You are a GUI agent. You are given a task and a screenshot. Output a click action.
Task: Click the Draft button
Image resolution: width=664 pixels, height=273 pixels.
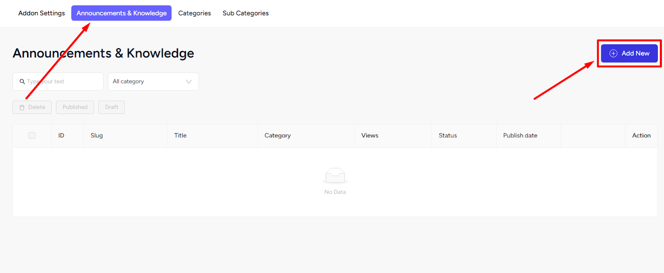[x=112, y=107]
